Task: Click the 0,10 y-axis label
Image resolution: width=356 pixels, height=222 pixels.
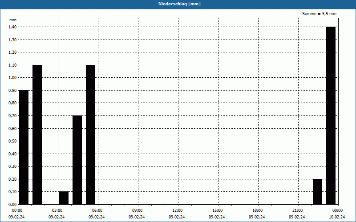Action: [x=12, y=192]
